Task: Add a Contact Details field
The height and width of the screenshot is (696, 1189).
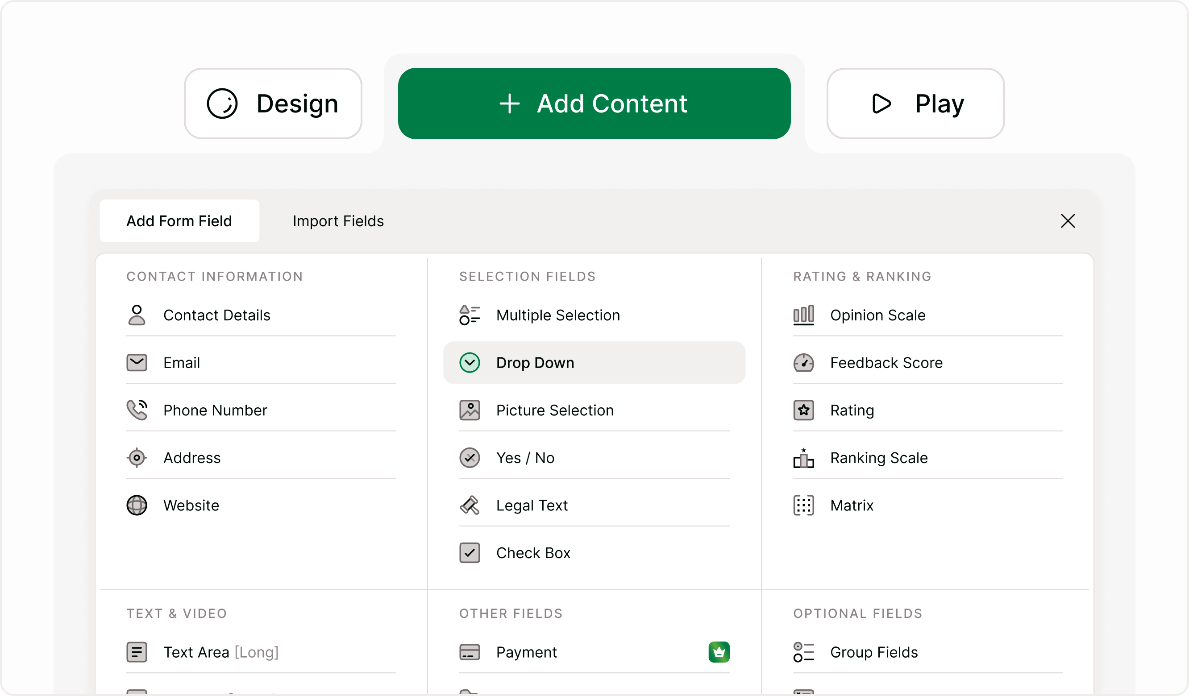Action: tap(261, 315)
